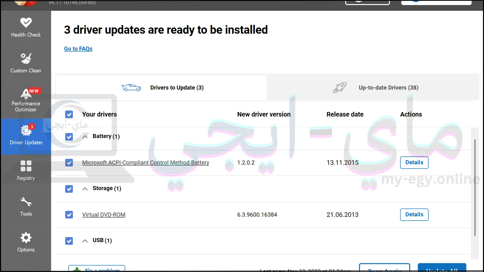Open Custom Clean brush icon
Image resolution: width=484 pixels, height=272 pixels.
pos(26,58)
